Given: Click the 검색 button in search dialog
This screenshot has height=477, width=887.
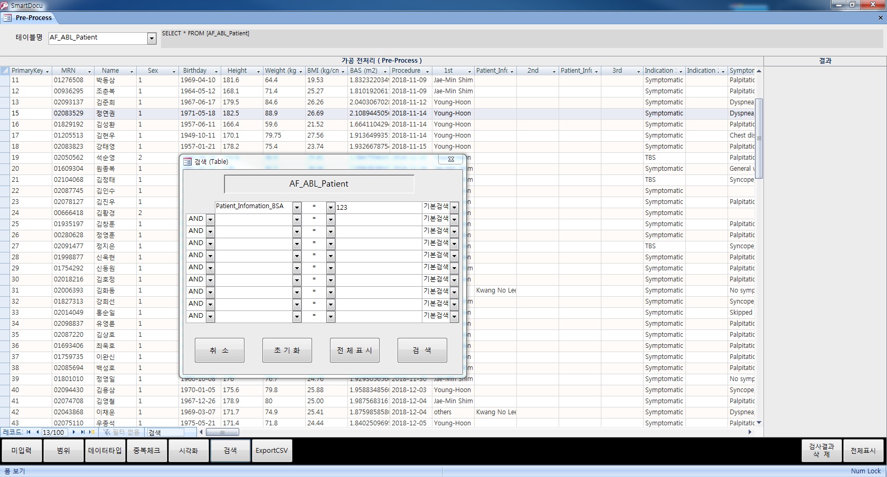Looking at the screenshot, I should tap(422, 351).
